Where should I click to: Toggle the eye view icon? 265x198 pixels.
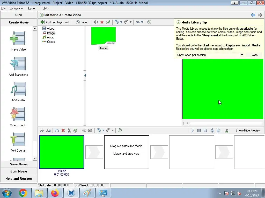coord(138,22)
